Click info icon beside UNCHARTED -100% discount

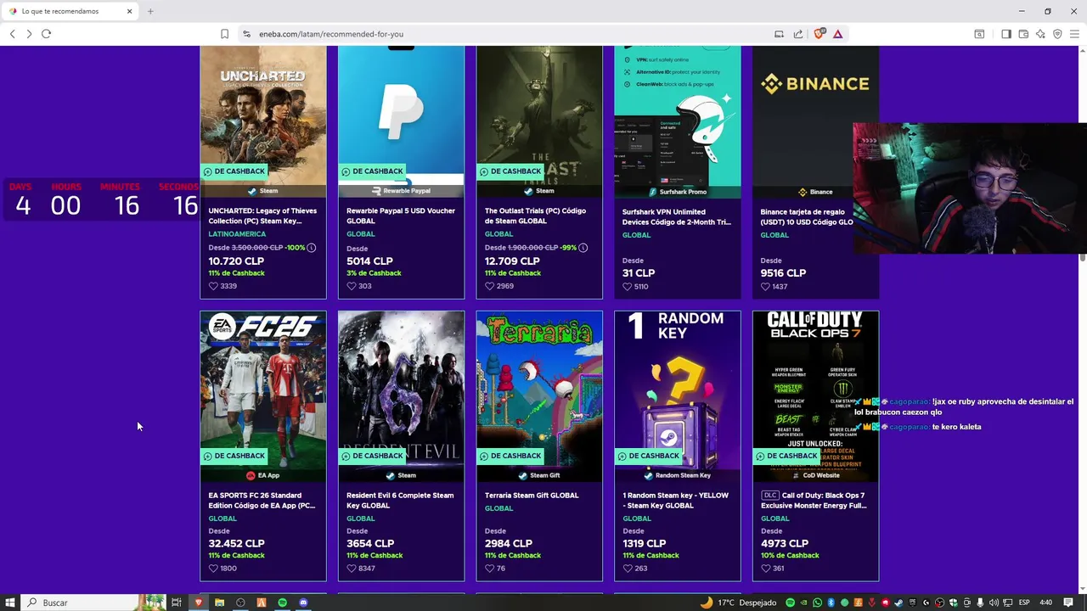311,248
